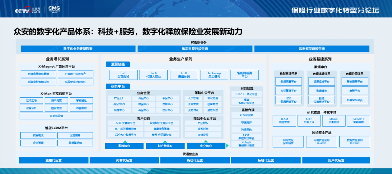Select the 广告账户双效提升 box
This screenshot has width=392, height=174.
click(75, 74)
